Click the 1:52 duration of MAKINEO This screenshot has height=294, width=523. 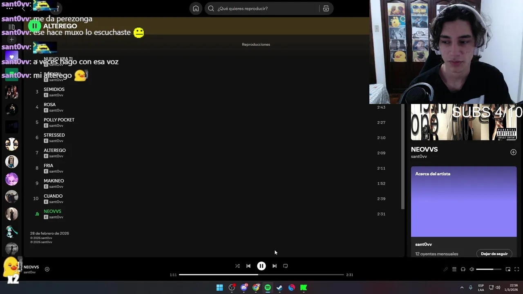[381, 184]
